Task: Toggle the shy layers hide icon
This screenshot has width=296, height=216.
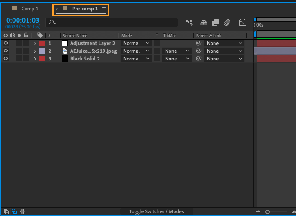Action: click(x=203, y=23)
